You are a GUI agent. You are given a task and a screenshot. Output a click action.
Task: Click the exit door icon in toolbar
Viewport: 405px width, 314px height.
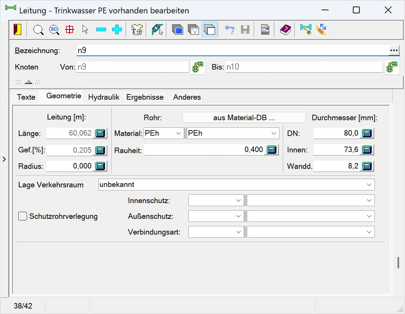[17, 30]
